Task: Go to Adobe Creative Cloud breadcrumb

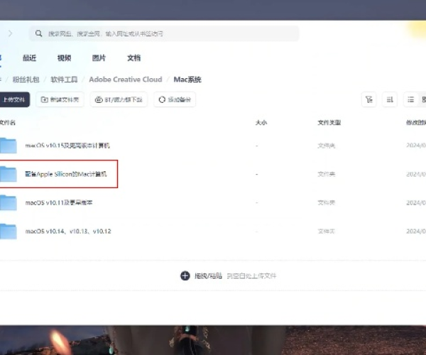Action: (126, 80)
